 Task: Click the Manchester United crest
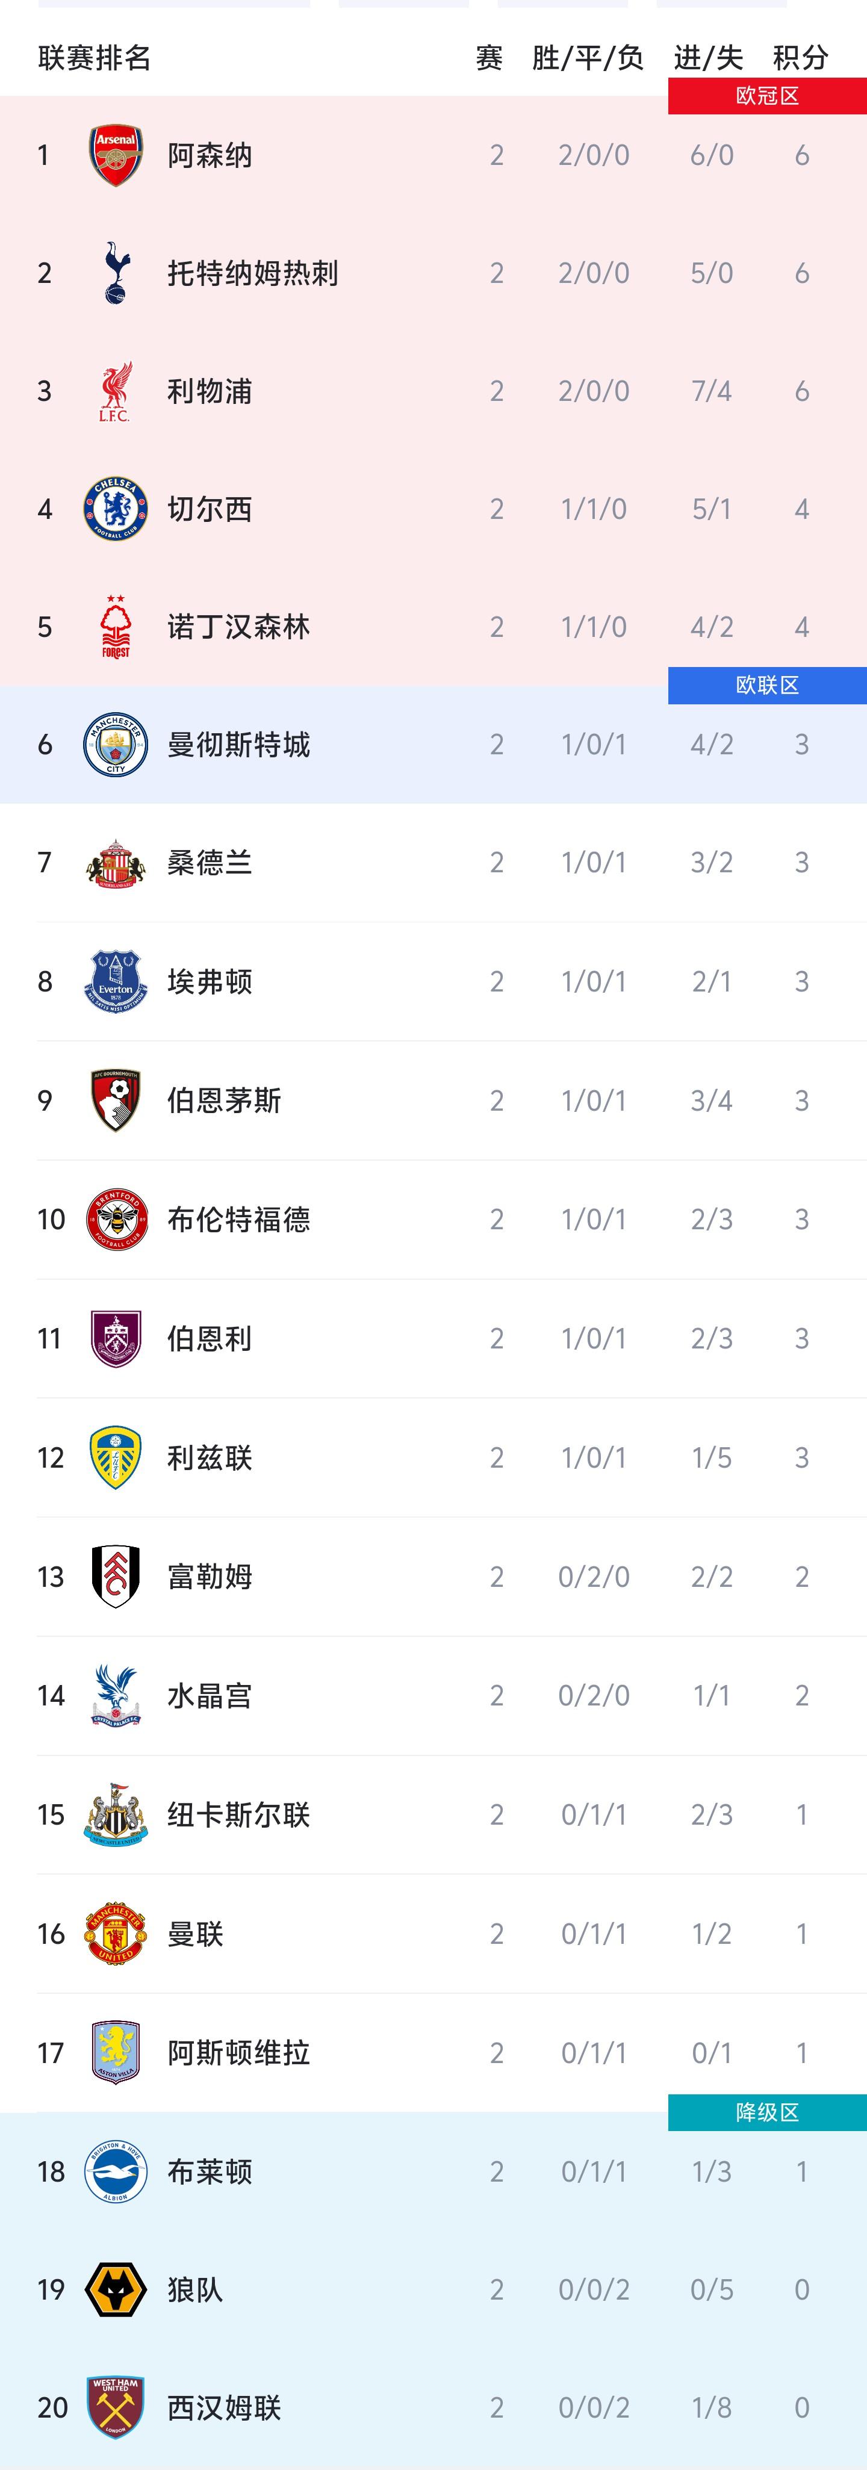[x=116, y=1933]
